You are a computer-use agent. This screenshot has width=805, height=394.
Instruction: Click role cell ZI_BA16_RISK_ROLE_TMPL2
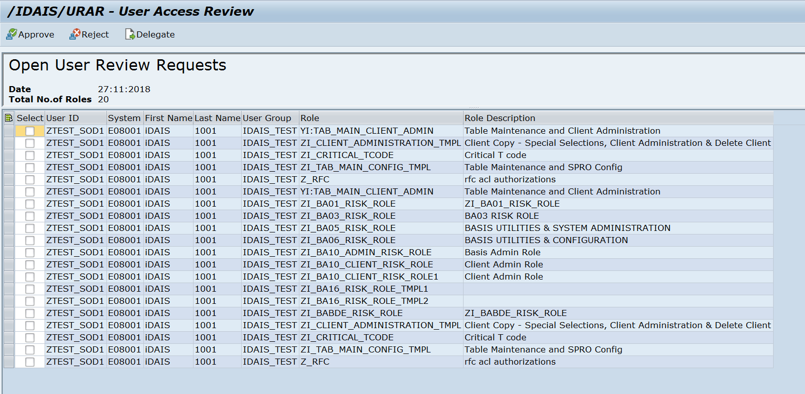[381, 301]
